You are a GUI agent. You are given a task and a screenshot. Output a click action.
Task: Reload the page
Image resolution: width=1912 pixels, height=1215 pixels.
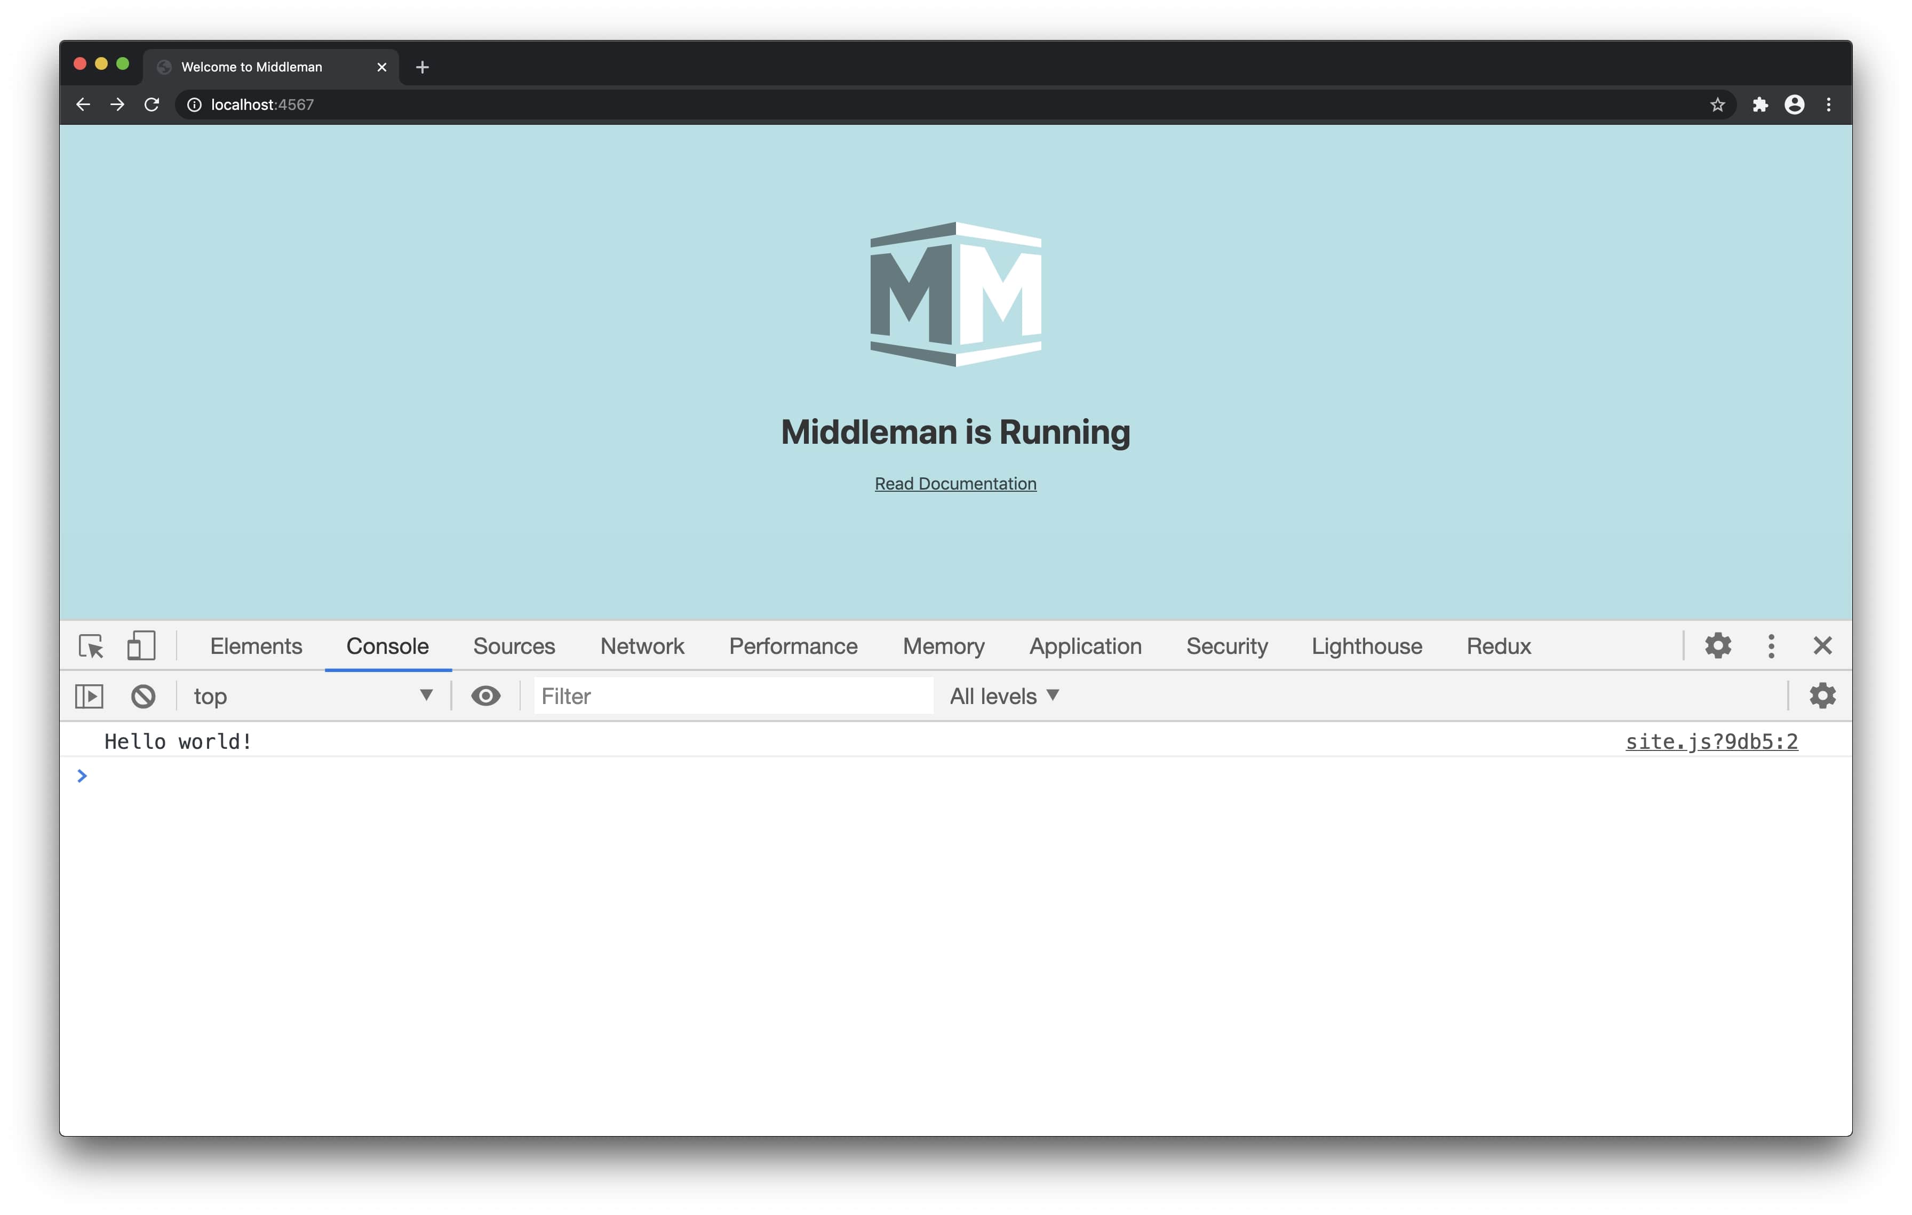click(152, 105)
